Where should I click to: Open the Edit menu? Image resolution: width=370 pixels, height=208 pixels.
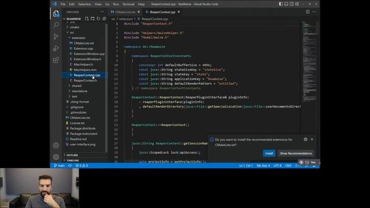click(x=72, y=4)
